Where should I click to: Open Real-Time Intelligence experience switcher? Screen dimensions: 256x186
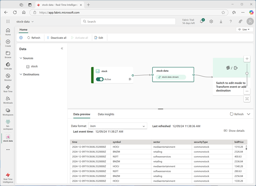(8, 178)
